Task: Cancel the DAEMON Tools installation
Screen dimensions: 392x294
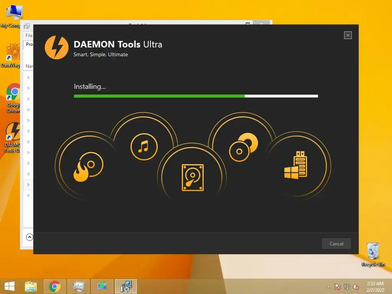Action: (336, 243)
